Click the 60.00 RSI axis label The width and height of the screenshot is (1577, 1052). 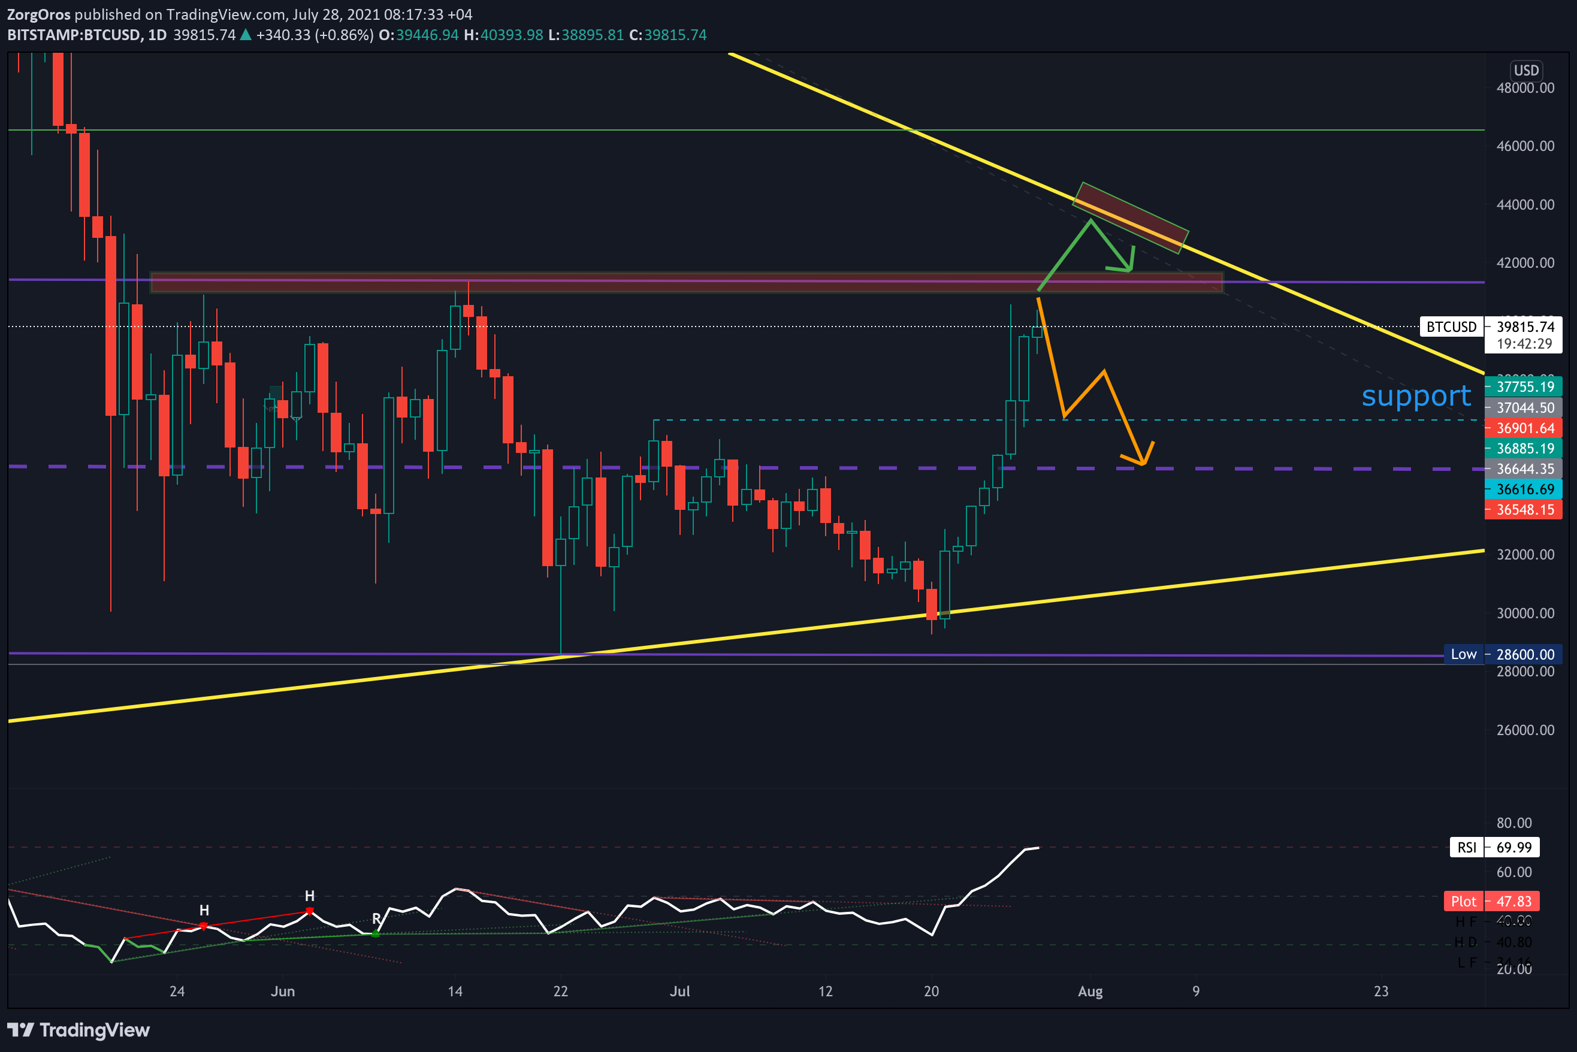point(1514,872)
